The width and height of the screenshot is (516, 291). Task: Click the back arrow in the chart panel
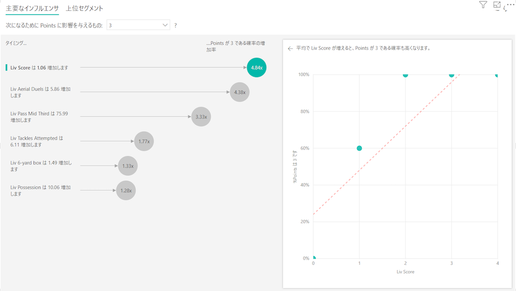click(x=290, y=48)
